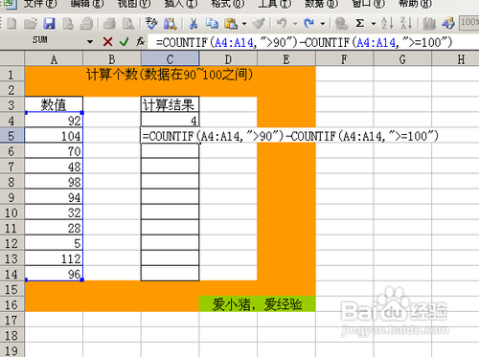Select column C header
The height and width of the screenshot is (357, 479).
[x=170, y=59]
